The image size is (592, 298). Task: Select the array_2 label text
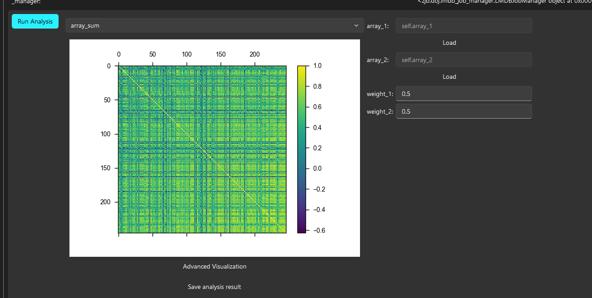pyautogui.click(x=378, y=60)
